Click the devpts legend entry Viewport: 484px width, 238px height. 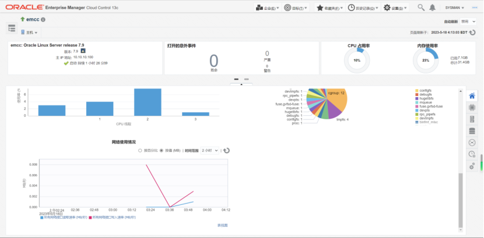[423, 110]
